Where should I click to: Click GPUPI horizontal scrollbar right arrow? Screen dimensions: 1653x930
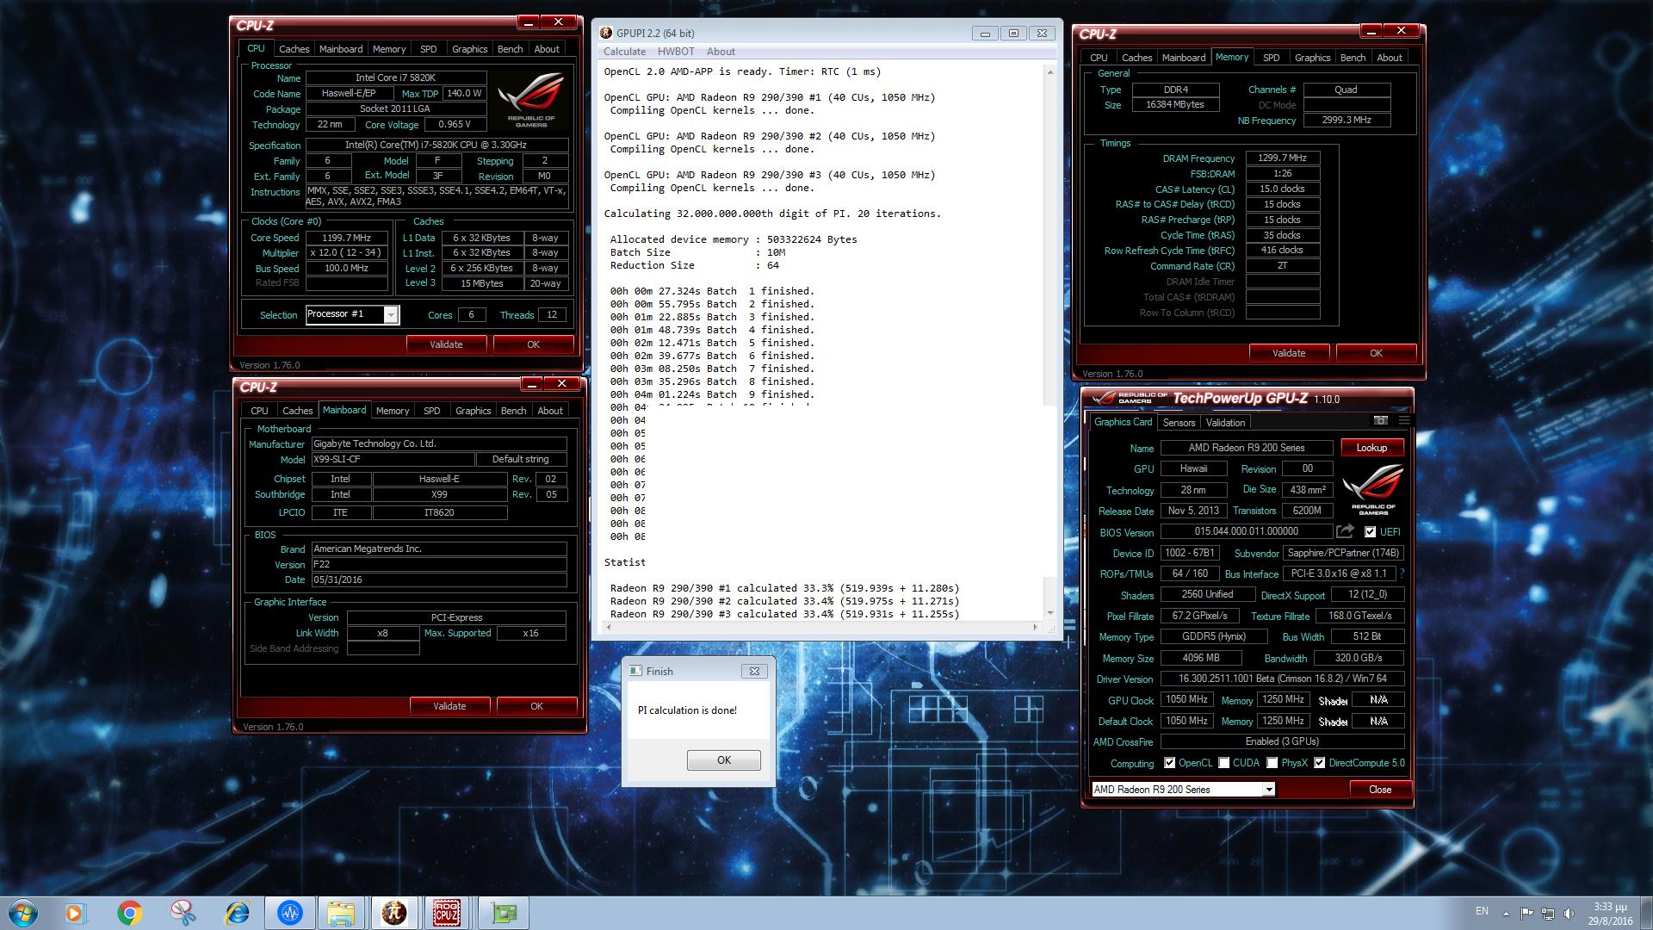(x=1035, y=627)
